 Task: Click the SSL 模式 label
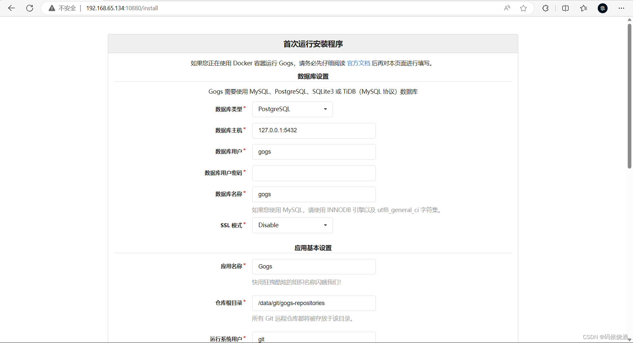231,225
